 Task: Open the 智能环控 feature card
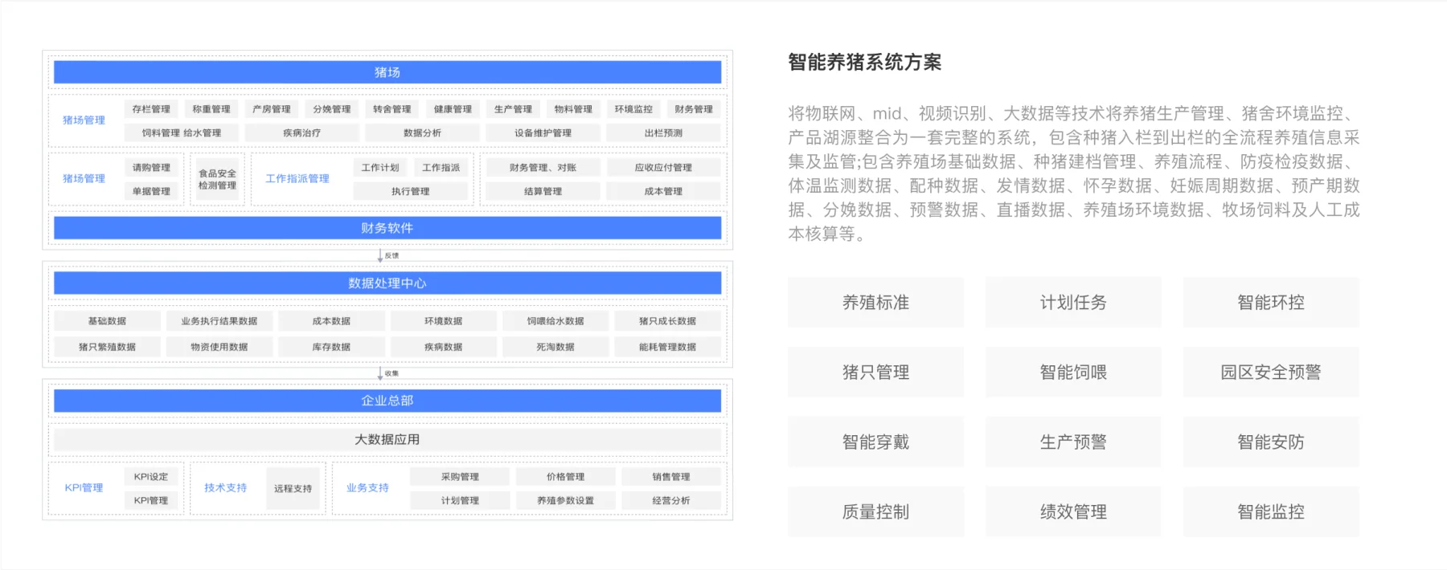pyautogui.click(x=1271, y=303)
